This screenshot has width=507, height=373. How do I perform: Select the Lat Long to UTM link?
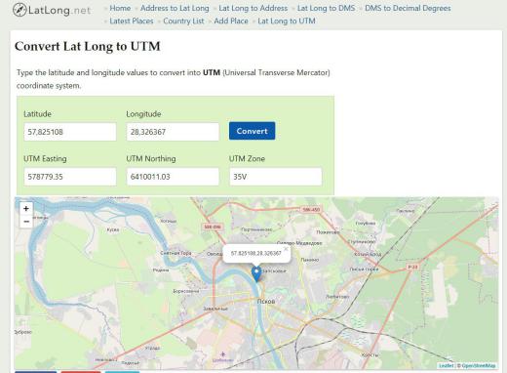point(287,21)
